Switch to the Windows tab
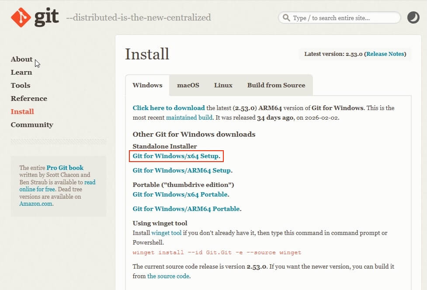427x290 pixels. (x=147, y=85)
